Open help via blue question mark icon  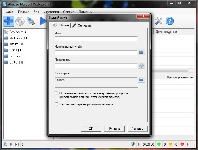(x=169, y=21)
